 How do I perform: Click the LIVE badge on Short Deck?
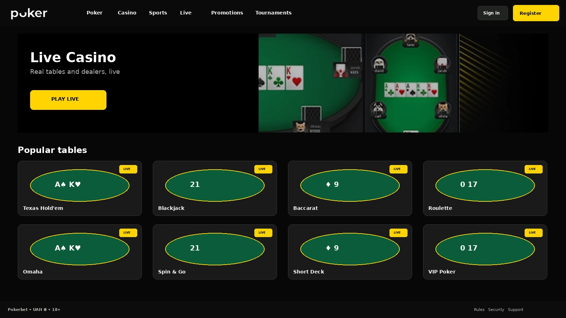pos(398,233)
